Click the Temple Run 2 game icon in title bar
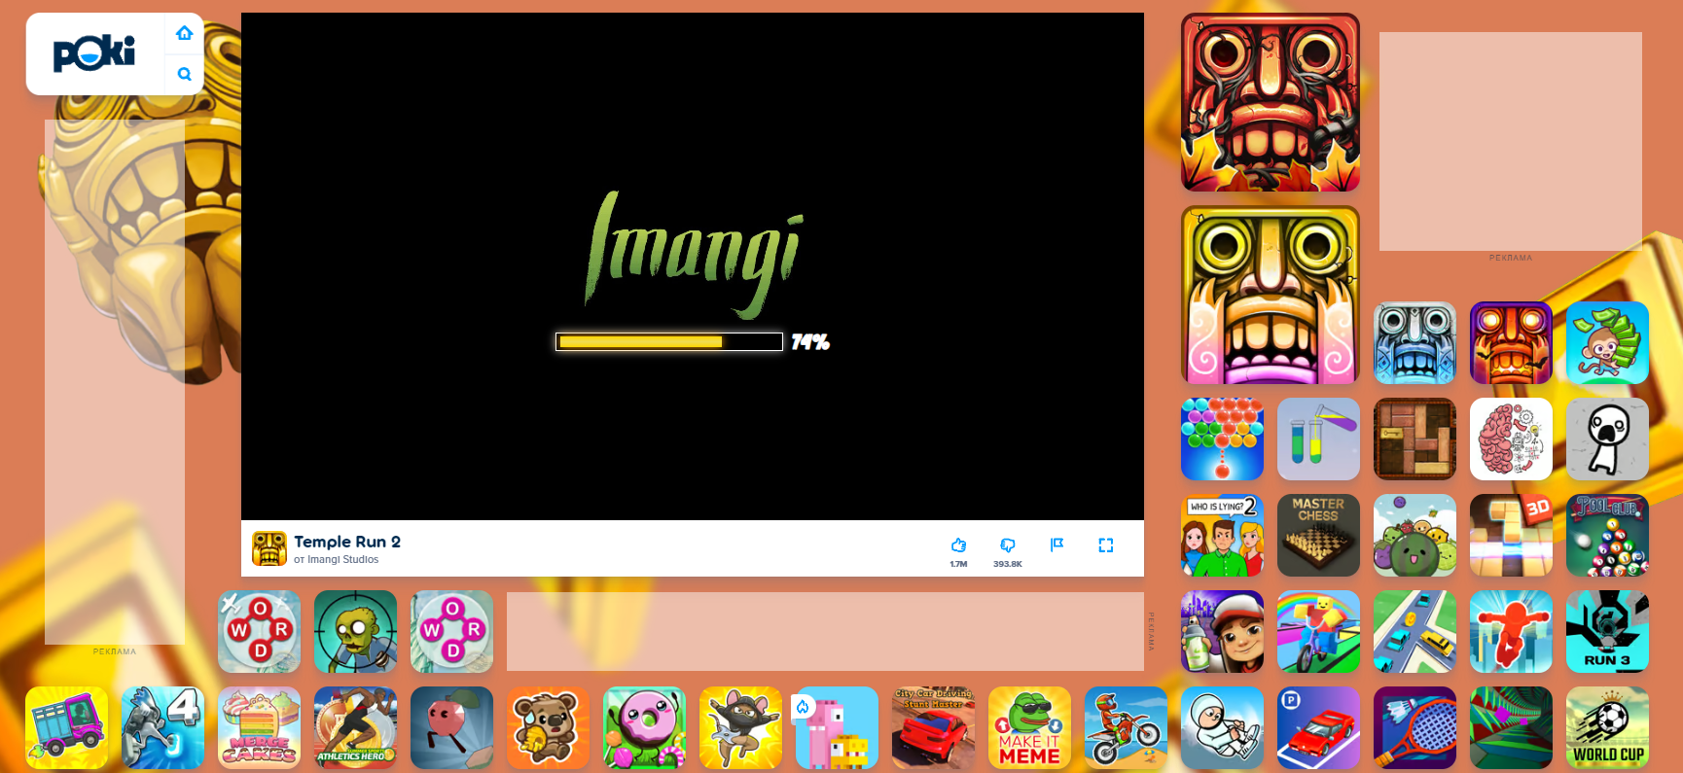The image size is (1683, 773). 269,548
